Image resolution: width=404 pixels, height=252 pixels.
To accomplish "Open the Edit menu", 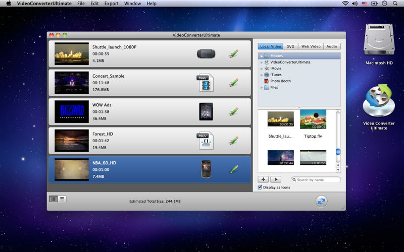I will tap(94, 4).
